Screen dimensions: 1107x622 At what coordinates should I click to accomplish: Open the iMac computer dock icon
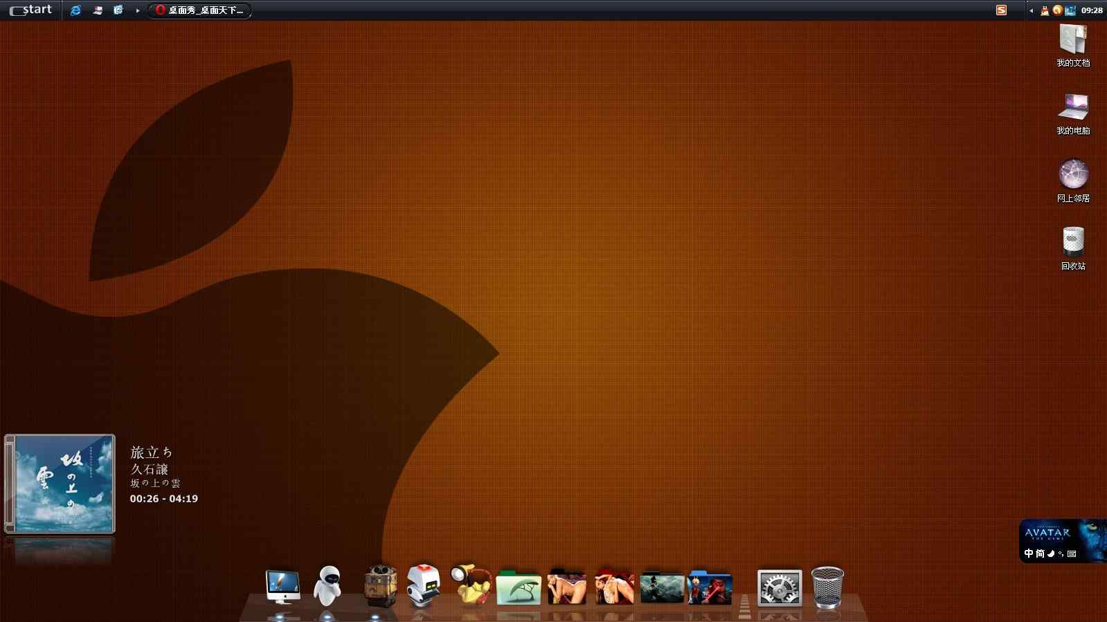282,587
